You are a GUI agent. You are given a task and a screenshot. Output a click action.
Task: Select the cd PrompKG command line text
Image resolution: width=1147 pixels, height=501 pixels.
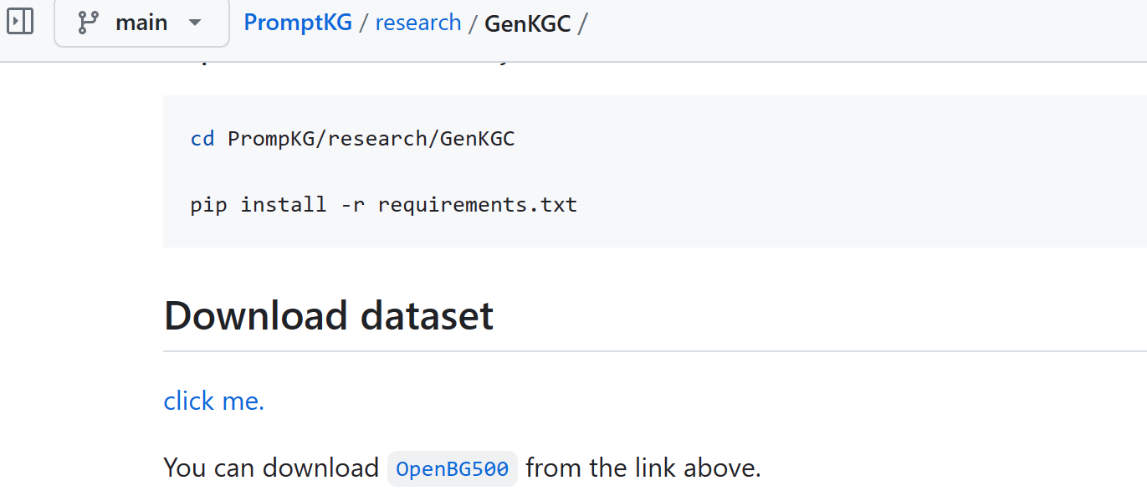coord(351,138)
